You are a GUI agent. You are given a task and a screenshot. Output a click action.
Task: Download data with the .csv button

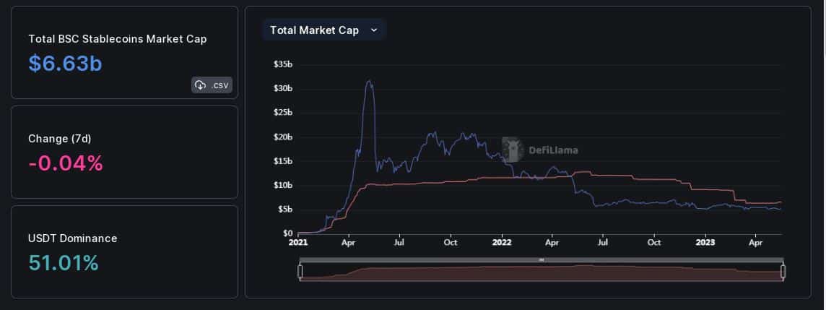tap(212, 85)
